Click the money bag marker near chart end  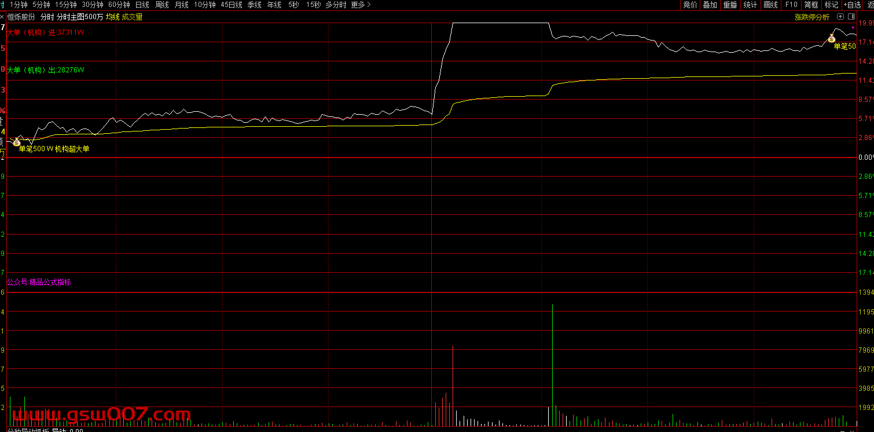pyautogui.click(x=831, y=39)
